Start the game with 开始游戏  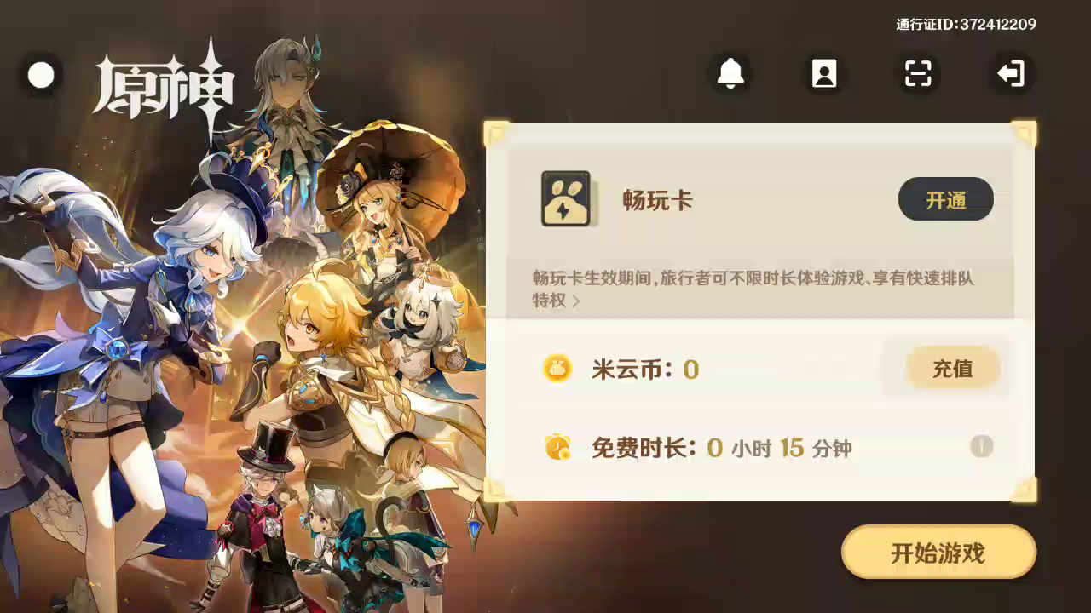(x=938, y=553)
